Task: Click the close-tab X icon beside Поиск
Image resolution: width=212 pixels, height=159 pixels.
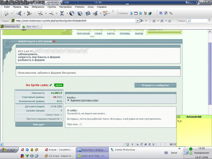Action: coord(169,21)
